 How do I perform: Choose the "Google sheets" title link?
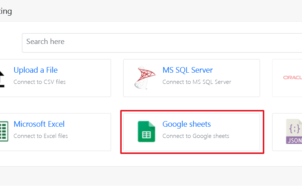coord(186,124)
